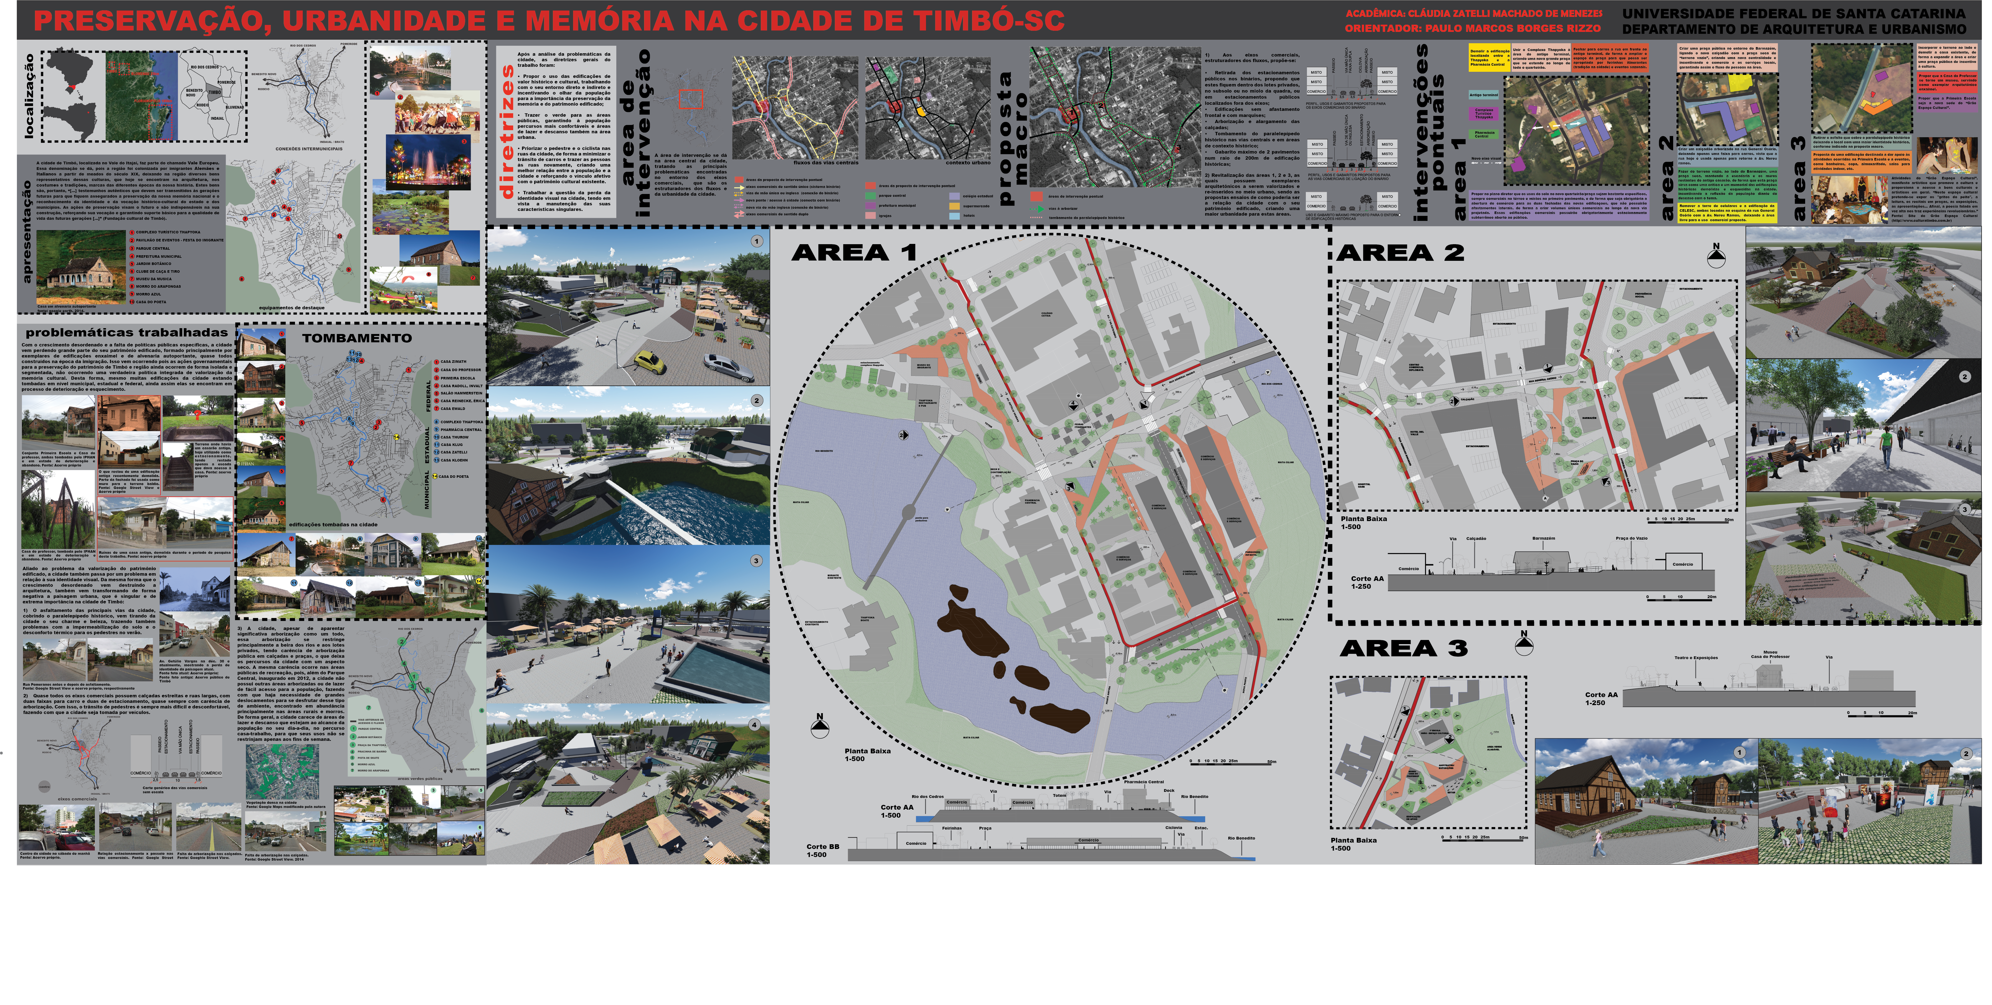1992x1005 pixels.
Task: Click the vertical 'proposta macro' heading
Action: [1013, 139]
